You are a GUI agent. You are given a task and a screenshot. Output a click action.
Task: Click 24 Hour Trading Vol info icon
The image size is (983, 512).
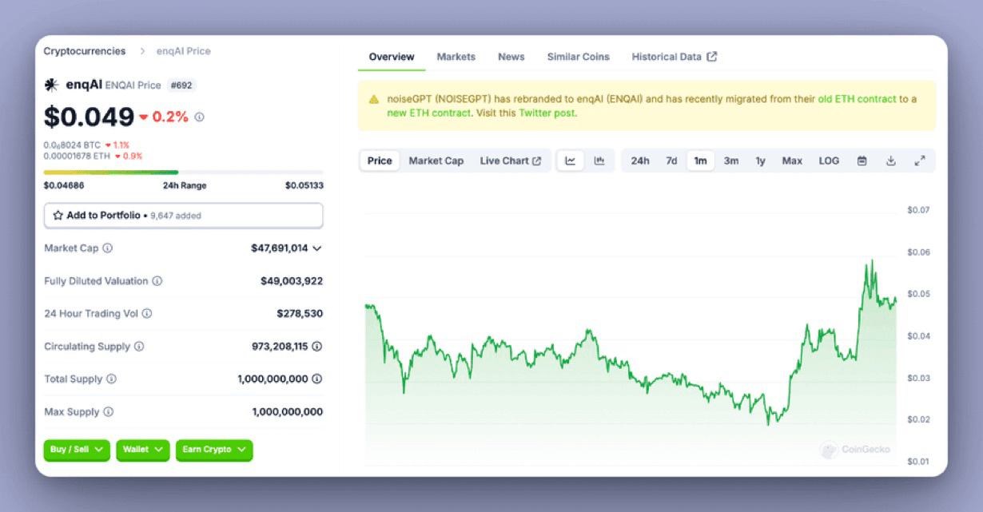147,314
